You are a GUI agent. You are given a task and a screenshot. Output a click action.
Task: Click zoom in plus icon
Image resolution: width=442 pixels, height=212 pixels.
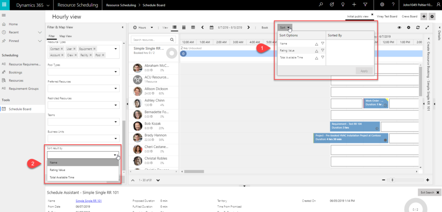(x=427, y=180)
